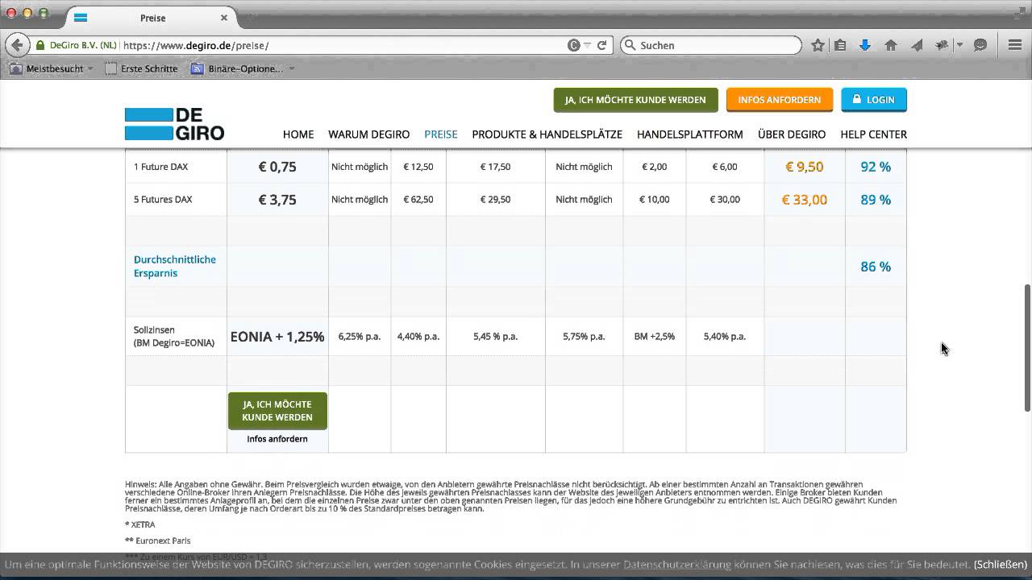
Task: Click the '1 Future DAX' row label
Action: (160, 167)
